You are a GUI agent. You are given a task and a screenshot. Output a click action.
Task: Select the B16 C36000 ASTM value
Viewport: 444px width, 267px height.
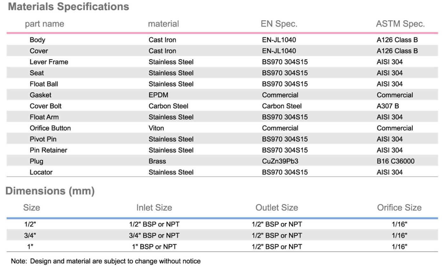[395, 161]
